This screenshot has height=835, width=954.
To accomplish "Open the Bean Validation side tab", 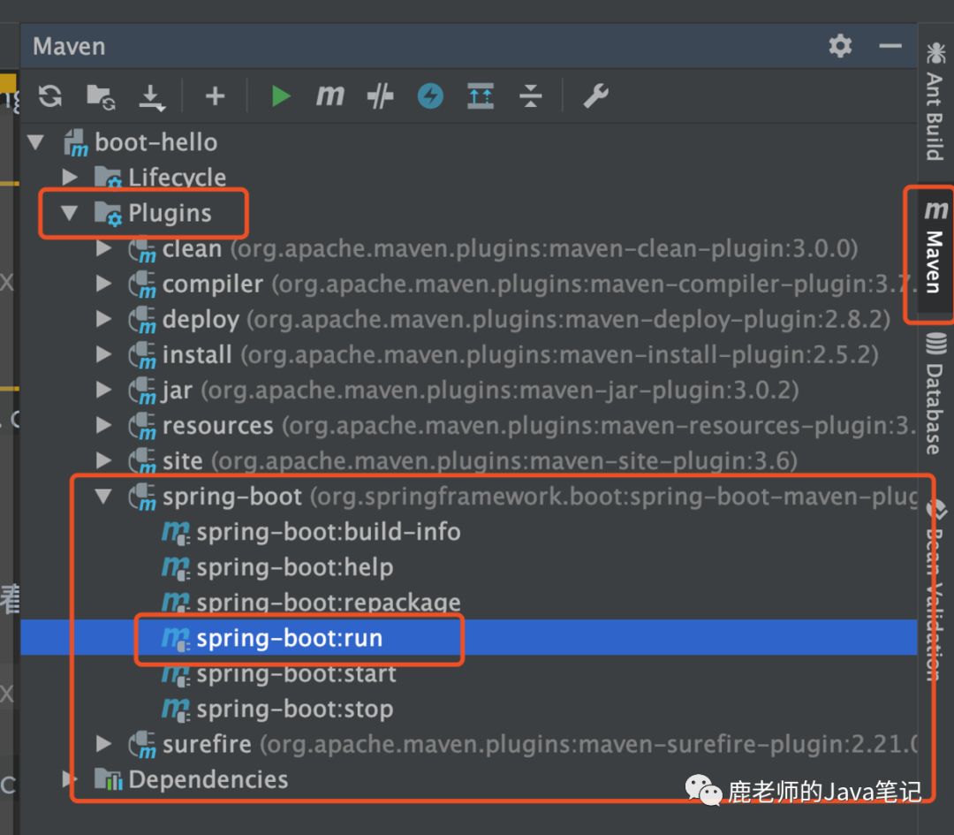I will coord(935,589).
